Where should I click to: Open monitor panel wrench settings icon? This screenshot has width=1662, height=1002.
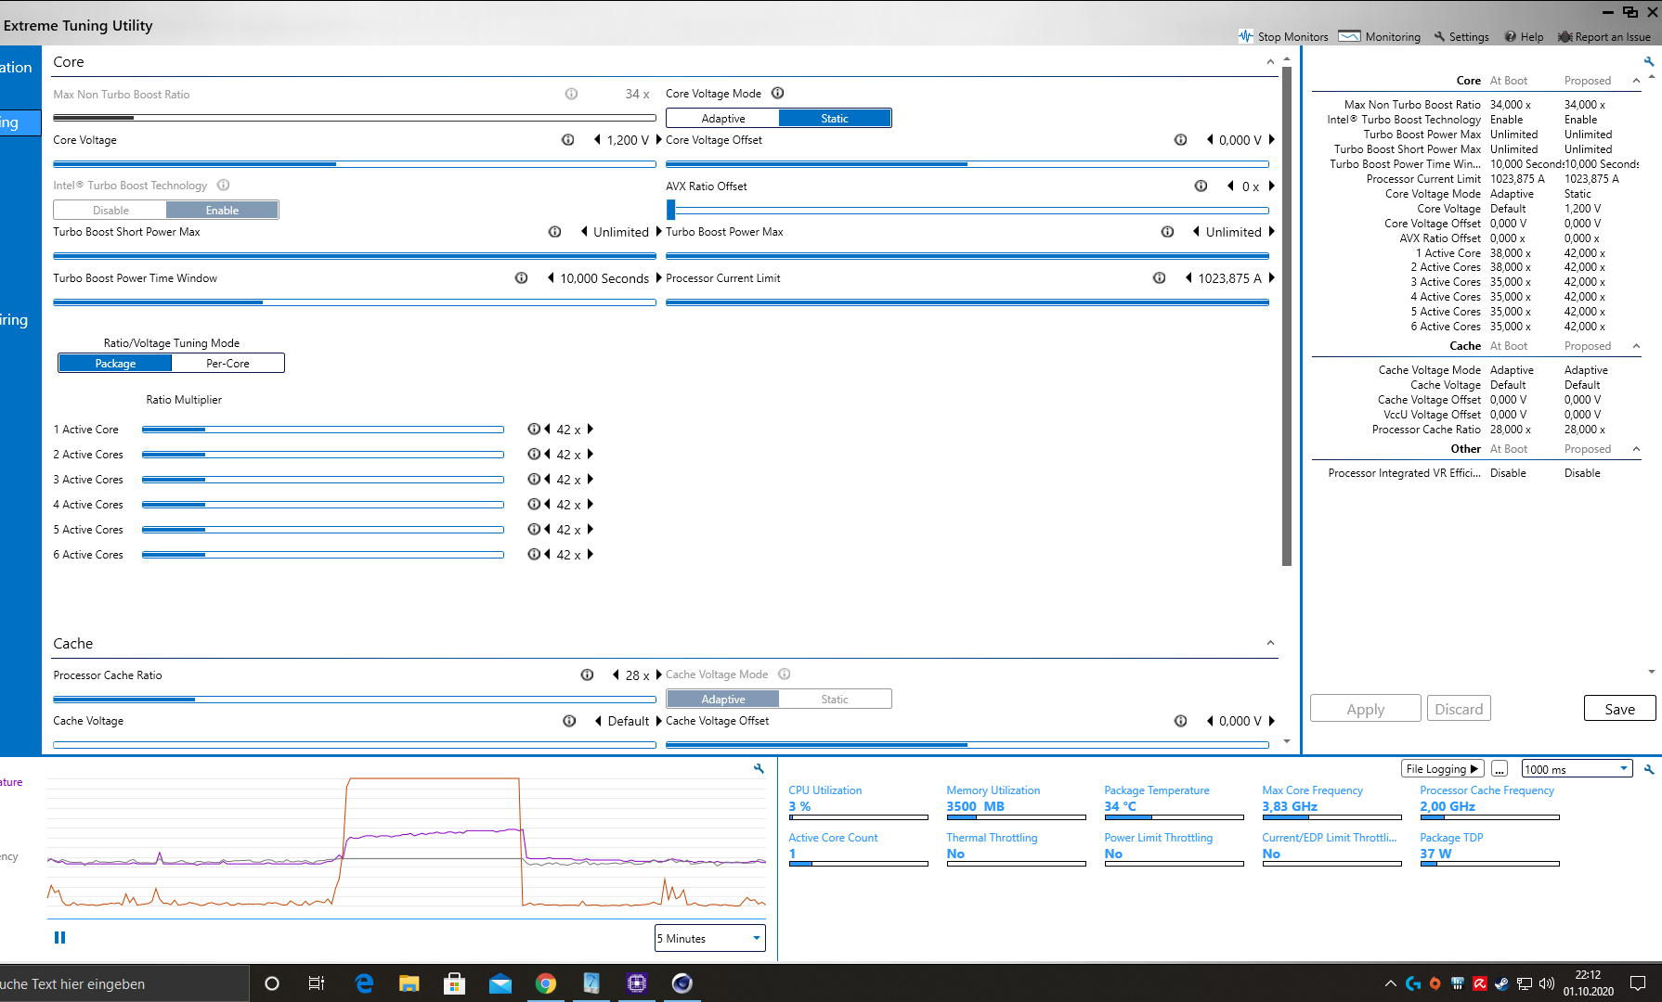(1649, 769)
